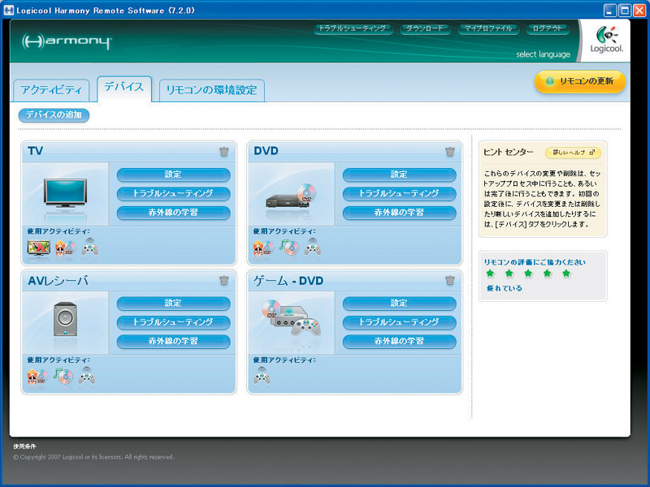Image resolution: width=650 pixels, height=487 pixels.
Task: Rate the remote with the fifth star
Action: [566, 274]
